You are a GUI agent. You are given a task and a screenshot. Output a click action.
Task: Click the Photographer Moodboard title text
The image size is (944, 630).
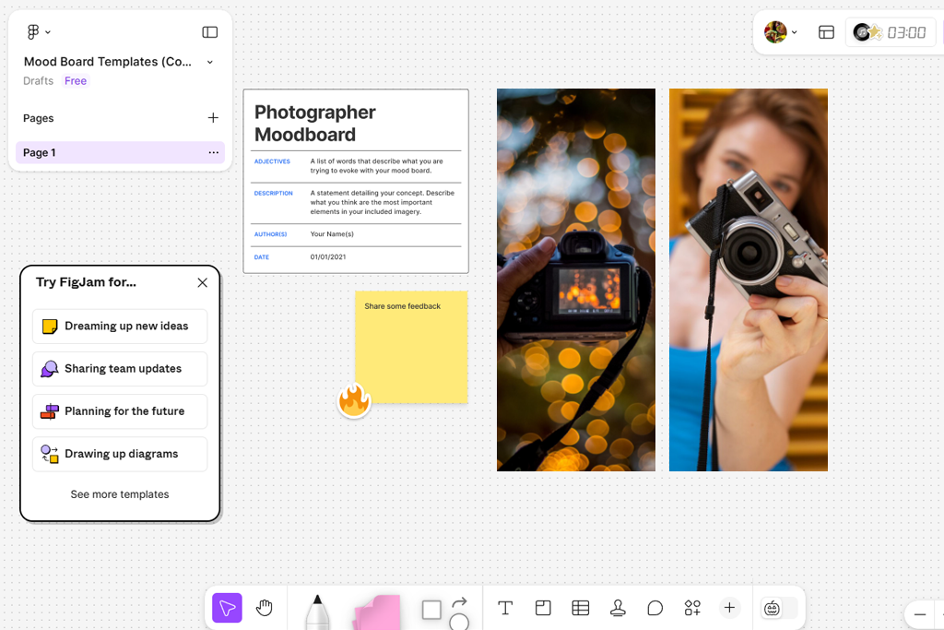coord(315,123)
